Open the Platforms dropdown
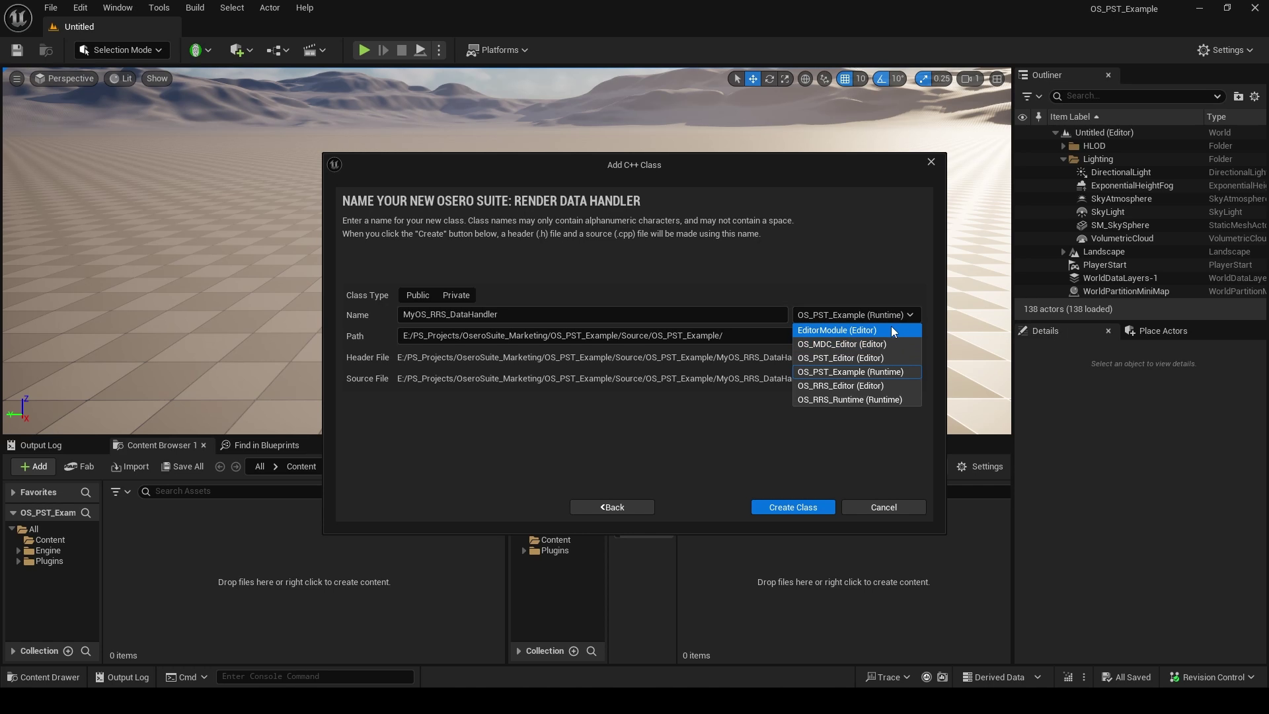Screen dimensions: 1269x714 coord(497,50)
